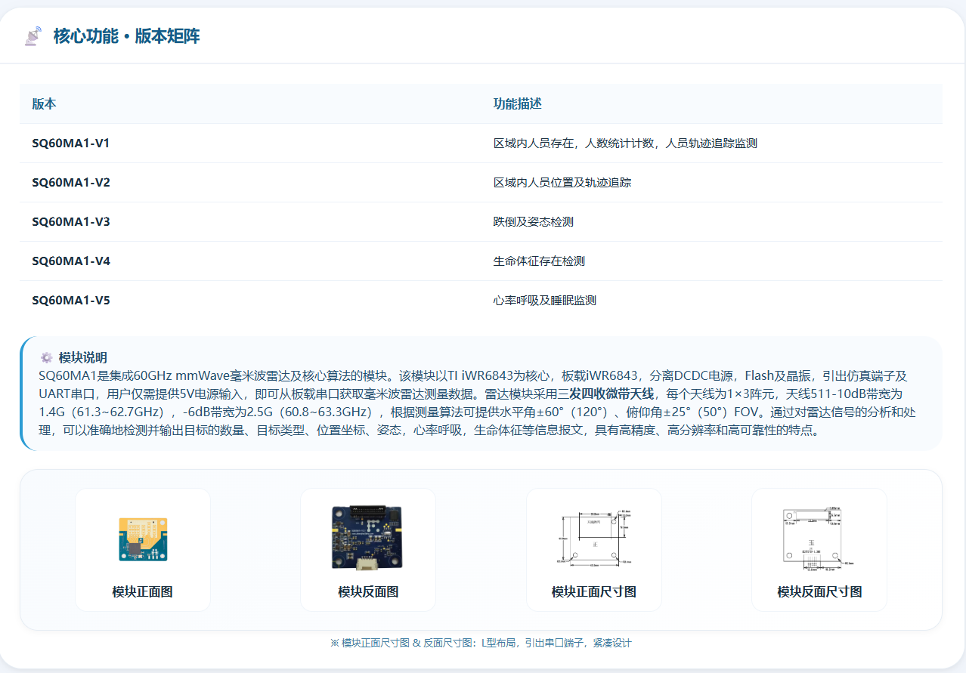The height and width of the screenshot is (673, 966).
Task: Select the SQ60MA1-V1 version row
Action: coord(481,144)
